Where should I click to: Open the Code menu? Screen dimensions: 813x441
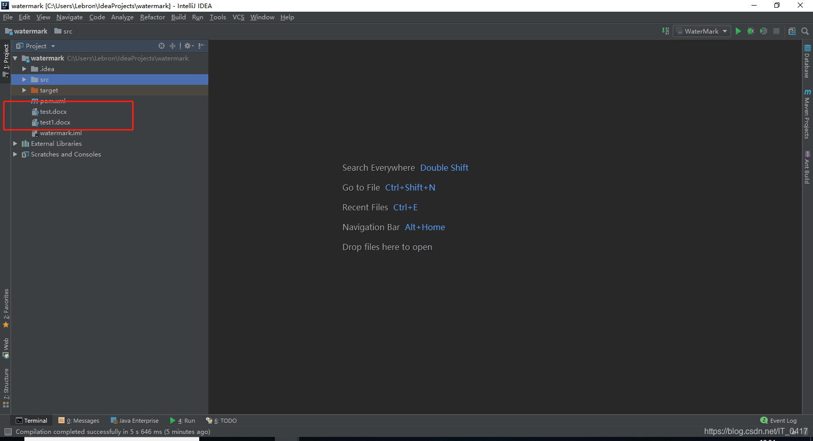tap(97, 17)
